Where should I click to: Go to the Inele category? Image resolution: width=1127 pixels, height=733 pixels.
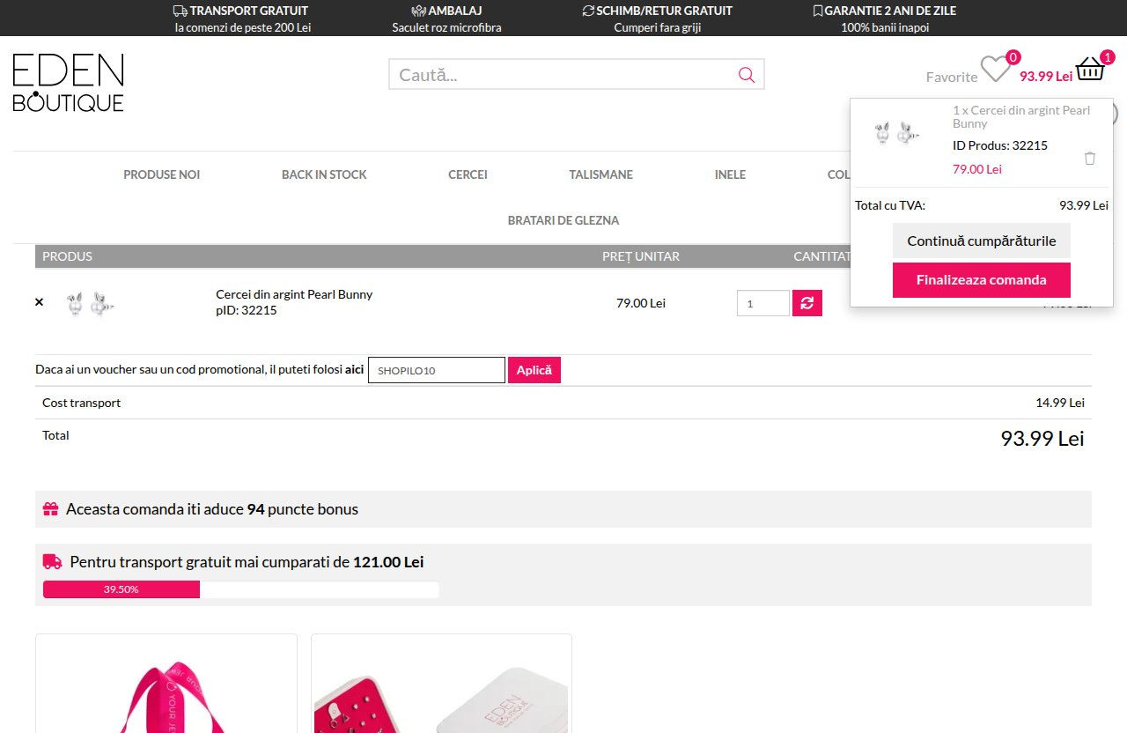tap(730, 174)
